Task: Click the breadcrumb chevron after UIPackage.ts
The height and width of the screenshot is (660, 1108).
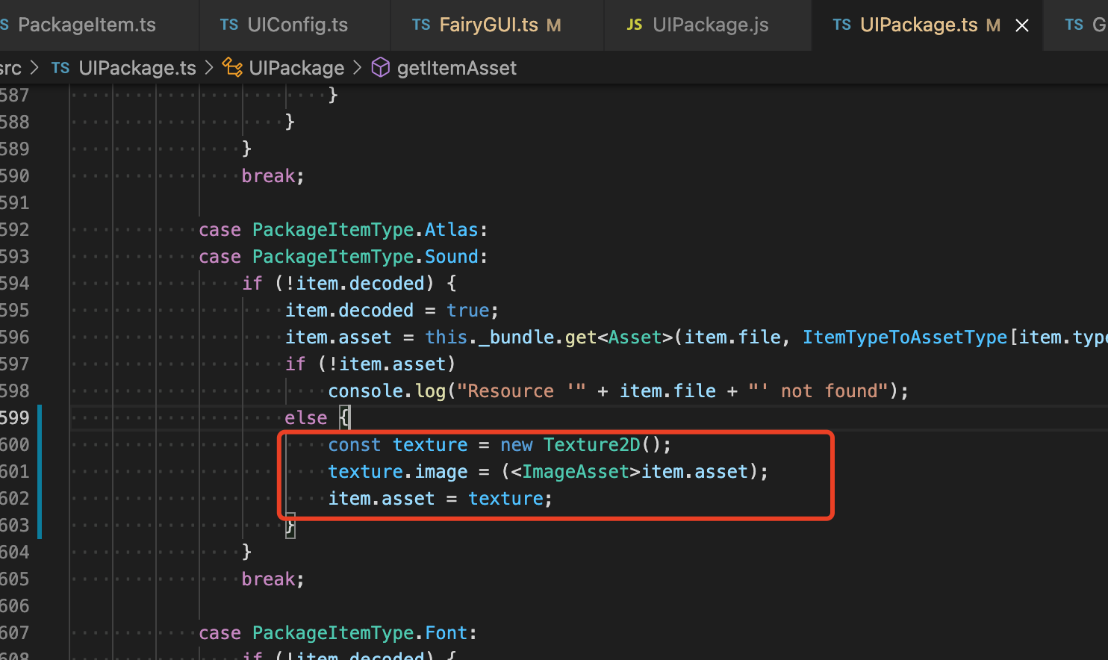Action: pyautogui.click(x=209, y=68)
